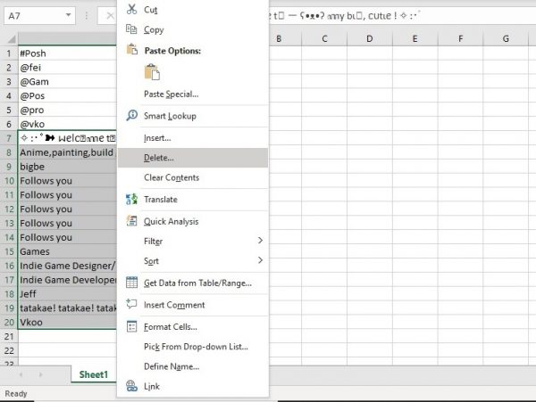The width and height of the screenshot is (536, 402).
Task: Expand the Sort submenu
Action: coord(260,260)
